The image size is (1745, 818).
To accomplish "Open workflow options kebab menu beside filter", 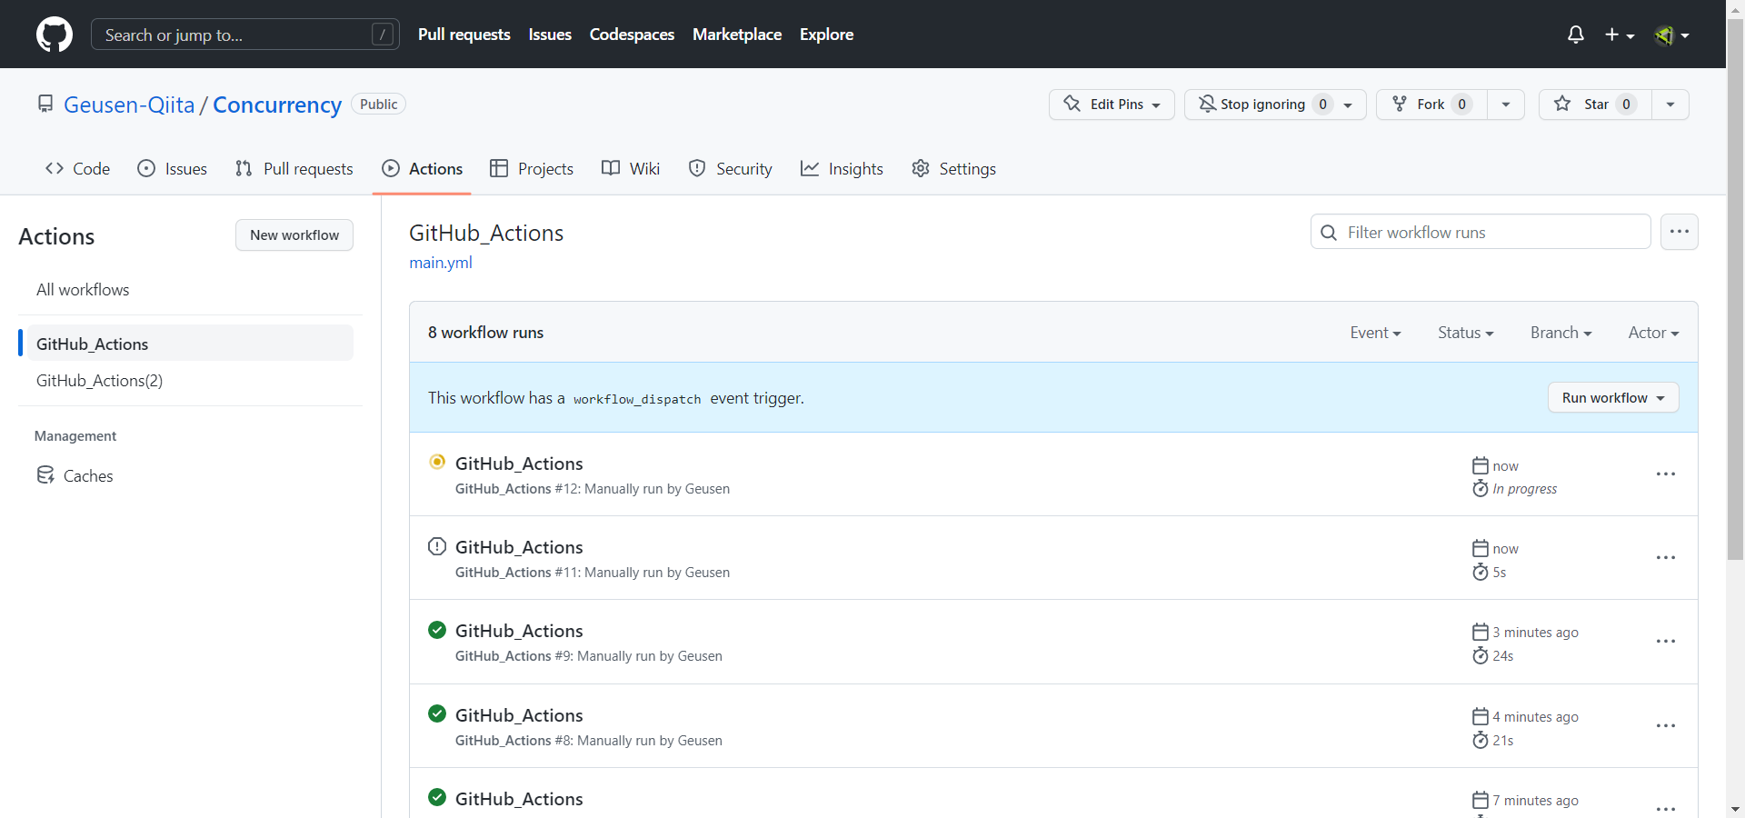I will 1679,232.
